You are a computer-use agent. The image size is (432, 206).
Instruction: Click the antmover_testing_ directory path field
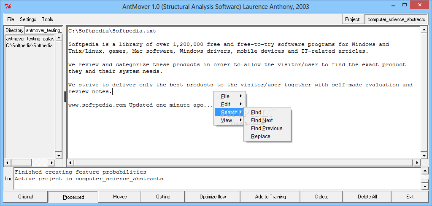click(43, 30)
